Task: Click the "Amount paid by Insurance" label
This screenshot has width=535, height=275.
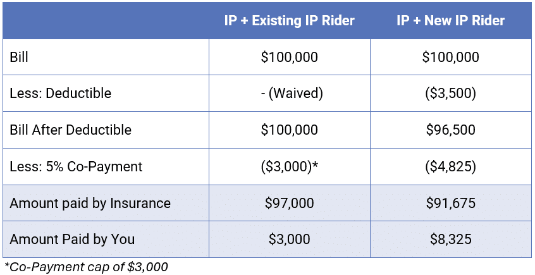Action: (90, 203)
